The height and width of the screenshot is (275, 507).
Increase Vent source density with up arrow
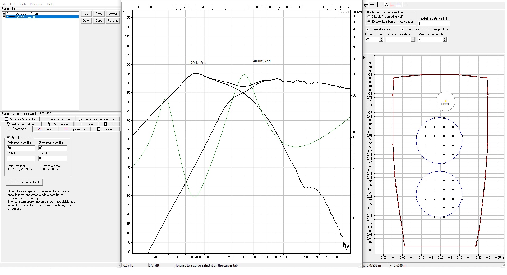pyautogui.click(x=445, y=38)
